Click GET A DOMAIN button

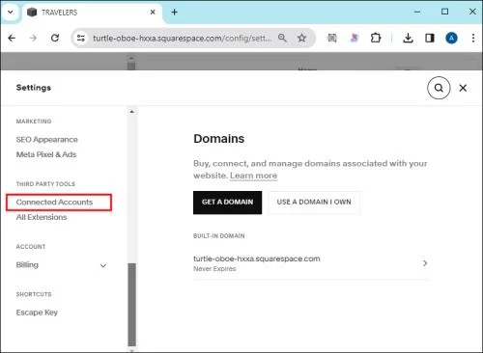point(227,203)
